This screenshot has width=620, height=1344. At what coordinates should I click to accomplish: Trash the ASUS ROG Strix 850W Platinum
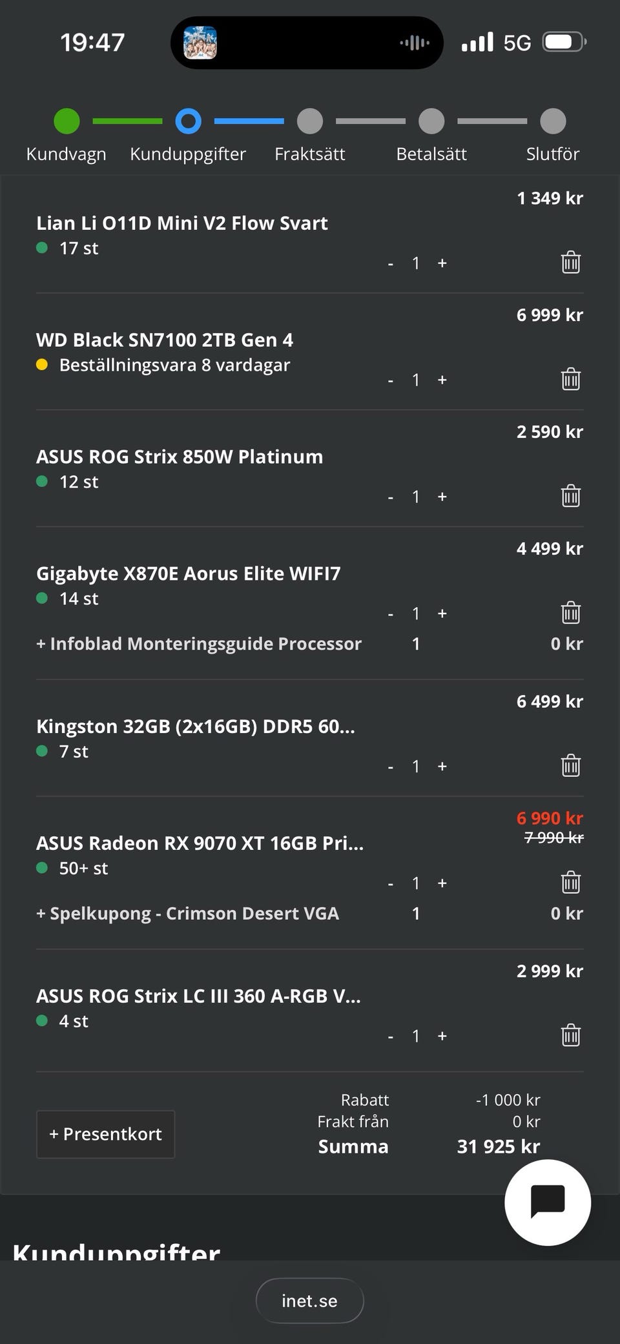point(571,497)
